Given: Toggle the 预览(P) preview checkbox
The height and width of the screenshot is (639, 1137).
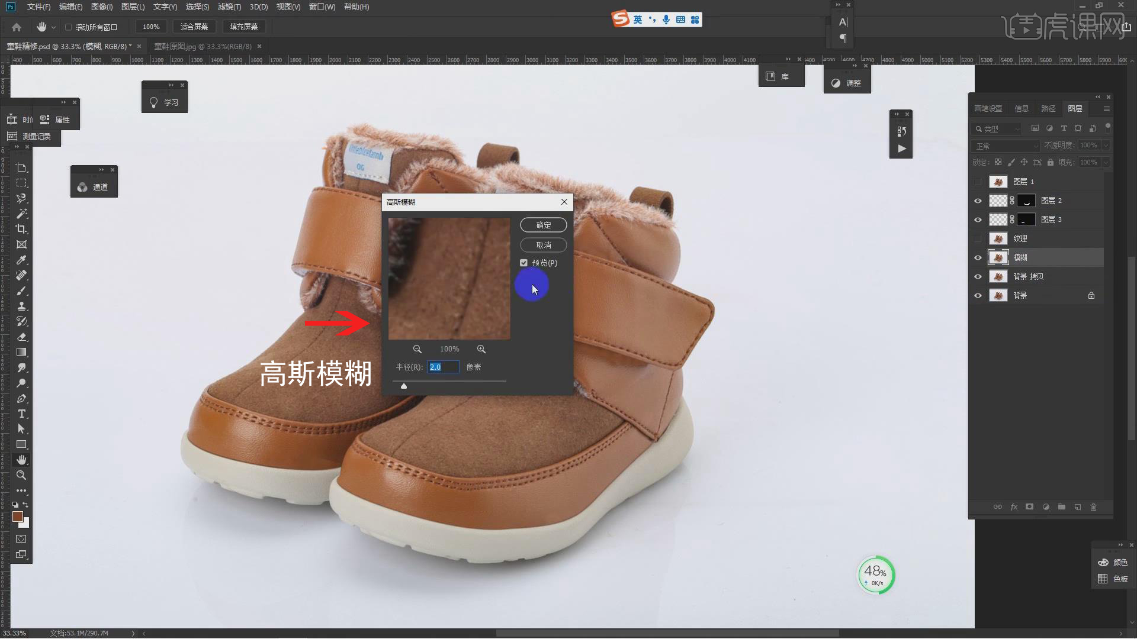Looking at the screenshot, I should (x=523, y=263).
